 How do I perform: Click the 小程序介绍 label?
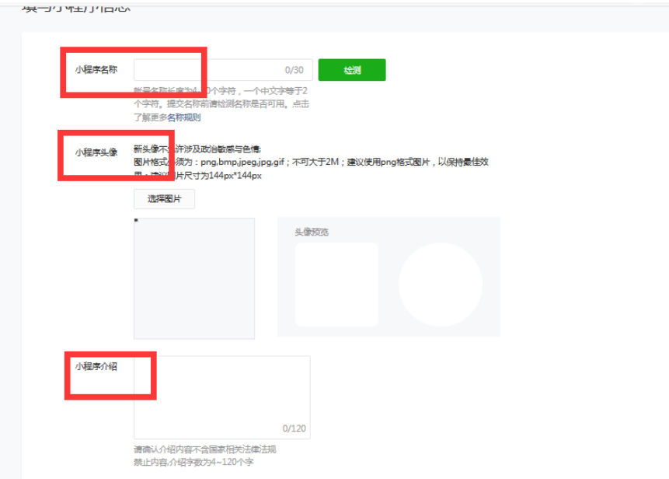tap(96, 366)
